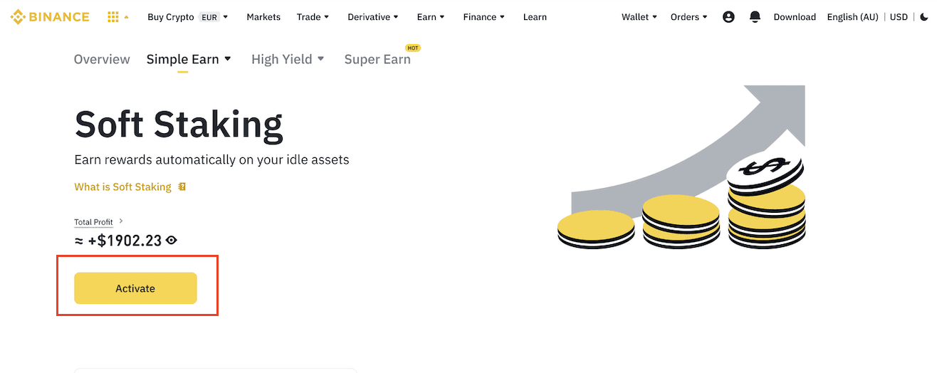Open the Derivative dropdown menu
Screen dimensions: 937x373
[373, 17]
